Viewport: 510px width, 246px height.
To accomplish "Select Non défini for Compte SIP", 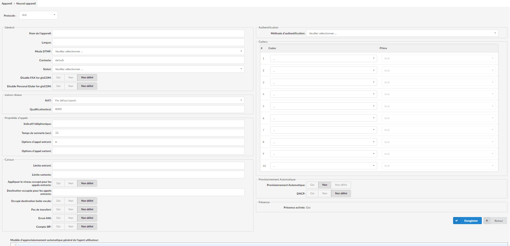I will [87, 226].
